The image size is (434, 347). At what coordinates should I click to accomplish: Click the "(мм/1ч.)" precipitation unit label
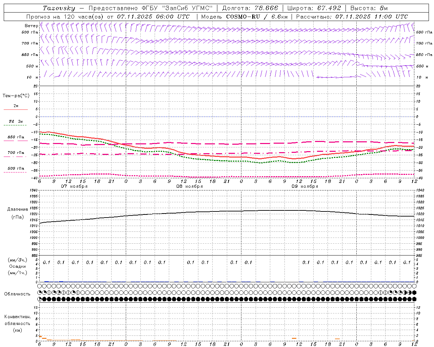tap(18, 273)
